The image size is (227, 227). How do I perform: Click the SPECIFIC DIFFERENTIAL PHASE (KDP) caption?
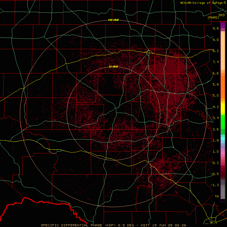(x=78, y=225)
